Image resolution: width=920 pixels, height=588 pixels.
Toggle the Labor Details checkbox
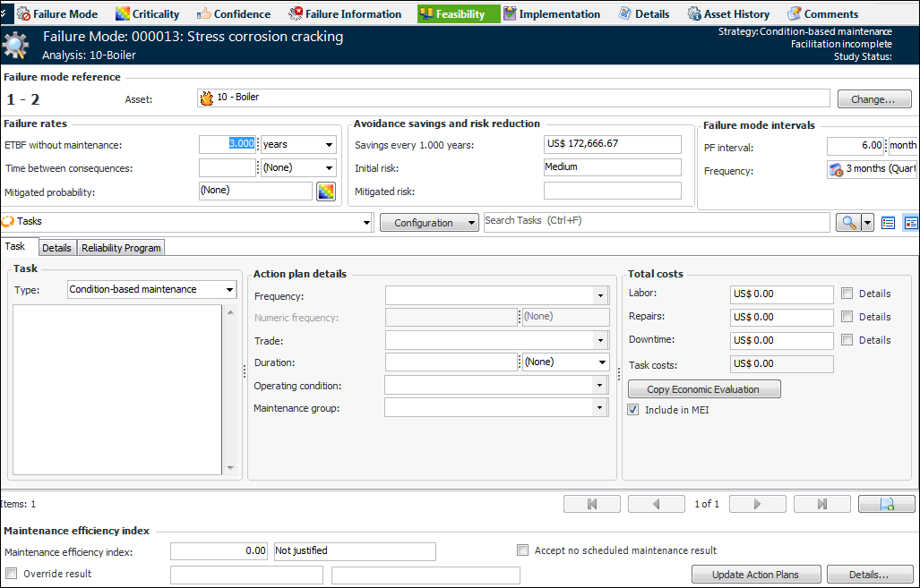(x=847, y=294)
